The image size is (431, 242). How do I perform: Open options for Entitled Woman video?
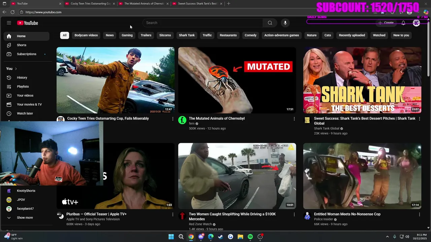(419, 214)
